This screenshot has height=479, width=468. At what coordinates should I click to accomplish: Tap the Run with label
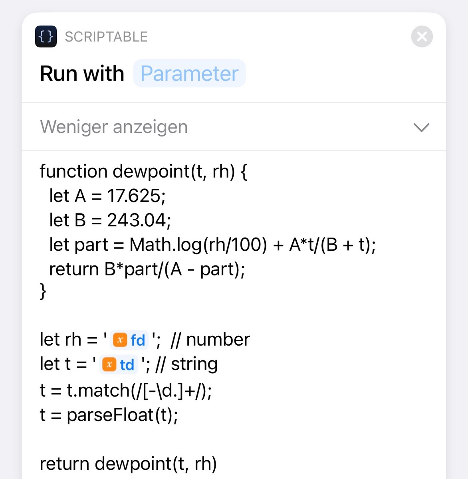click(82, 73)
